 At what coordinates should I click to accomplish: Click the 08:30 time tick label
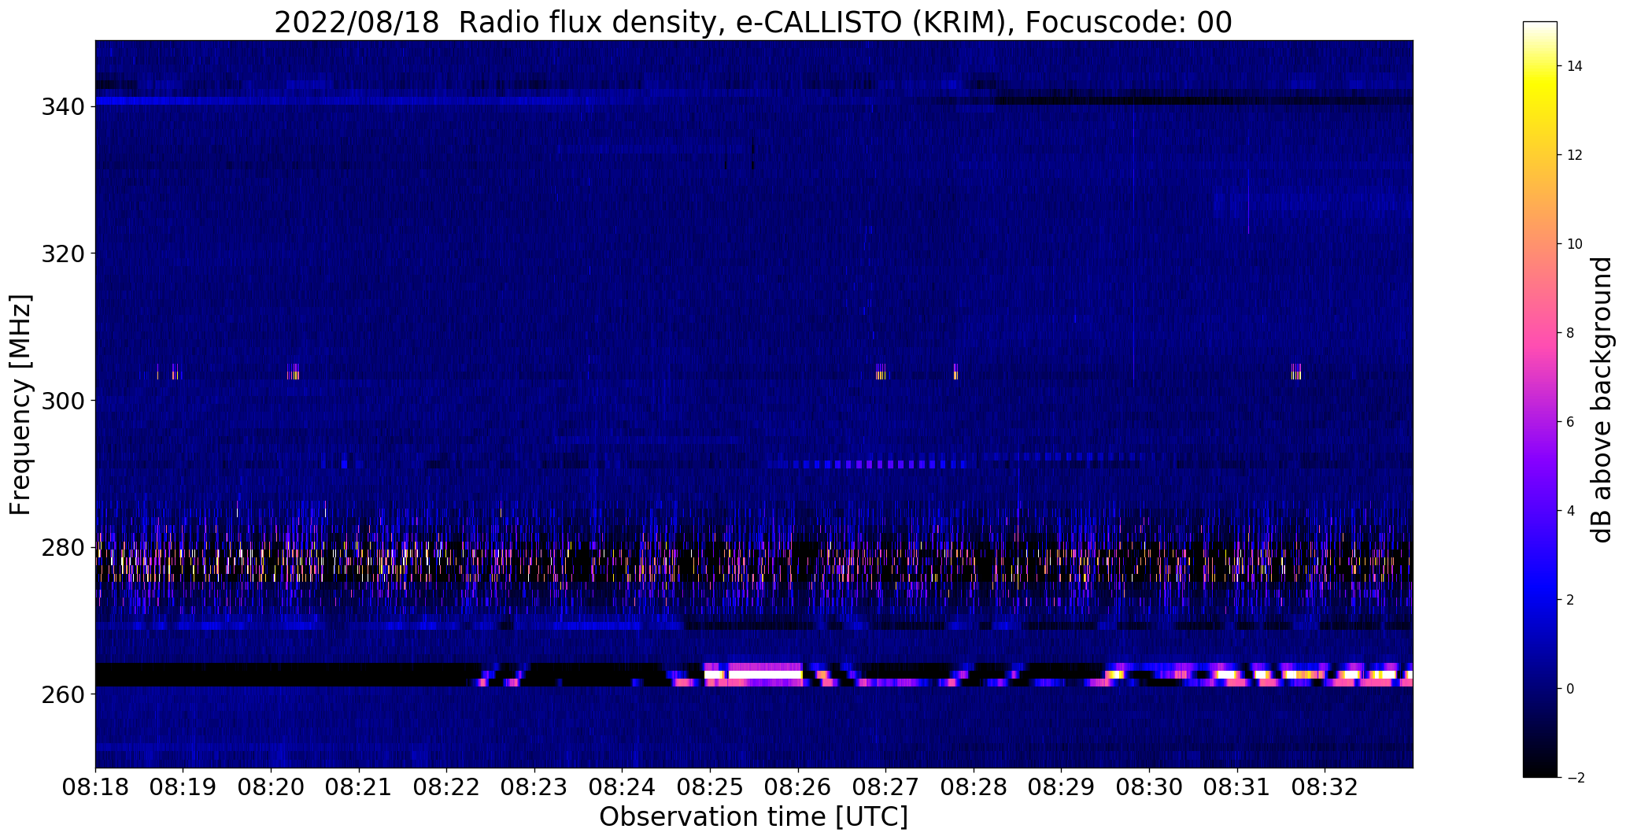[x=1150, y=787]
